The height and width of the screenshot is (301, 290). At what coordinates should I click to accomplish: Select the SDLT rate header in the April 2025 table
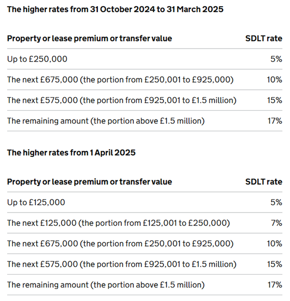pyautogui.click(x=264, y=182)
